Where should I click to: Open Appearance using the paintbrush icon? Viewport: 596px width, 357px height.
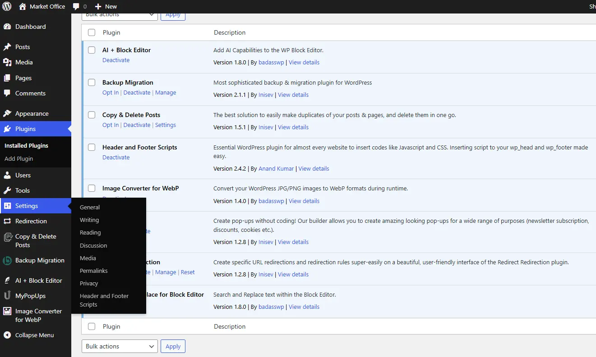pos(7,113)
